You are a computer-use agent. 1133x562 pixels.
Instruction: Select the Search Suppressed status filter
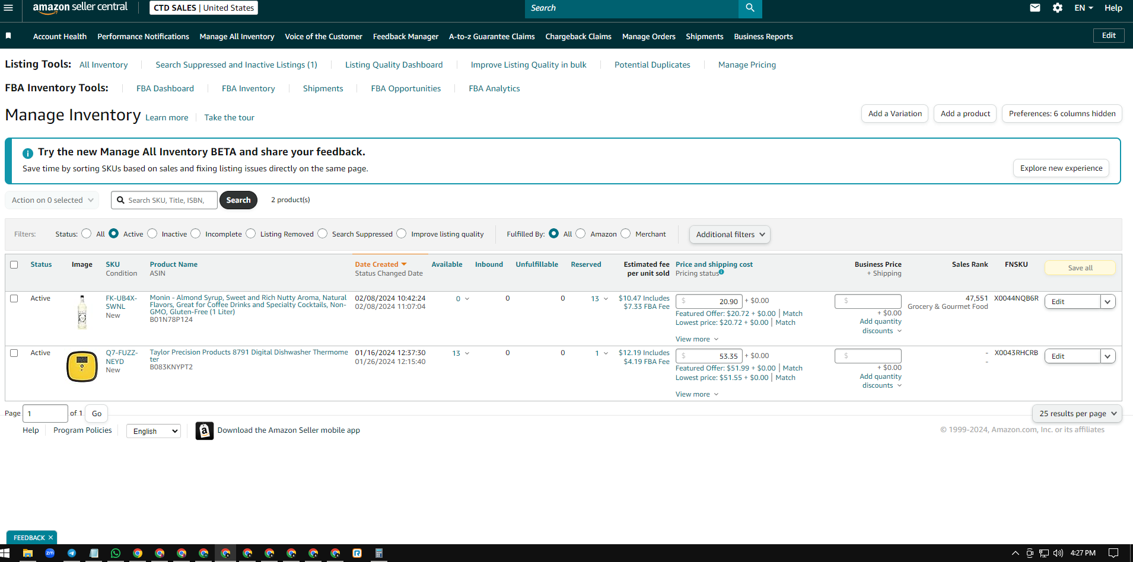323,234
